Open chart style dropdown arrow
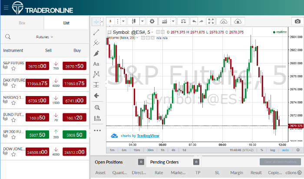 [x=142, y=21]
